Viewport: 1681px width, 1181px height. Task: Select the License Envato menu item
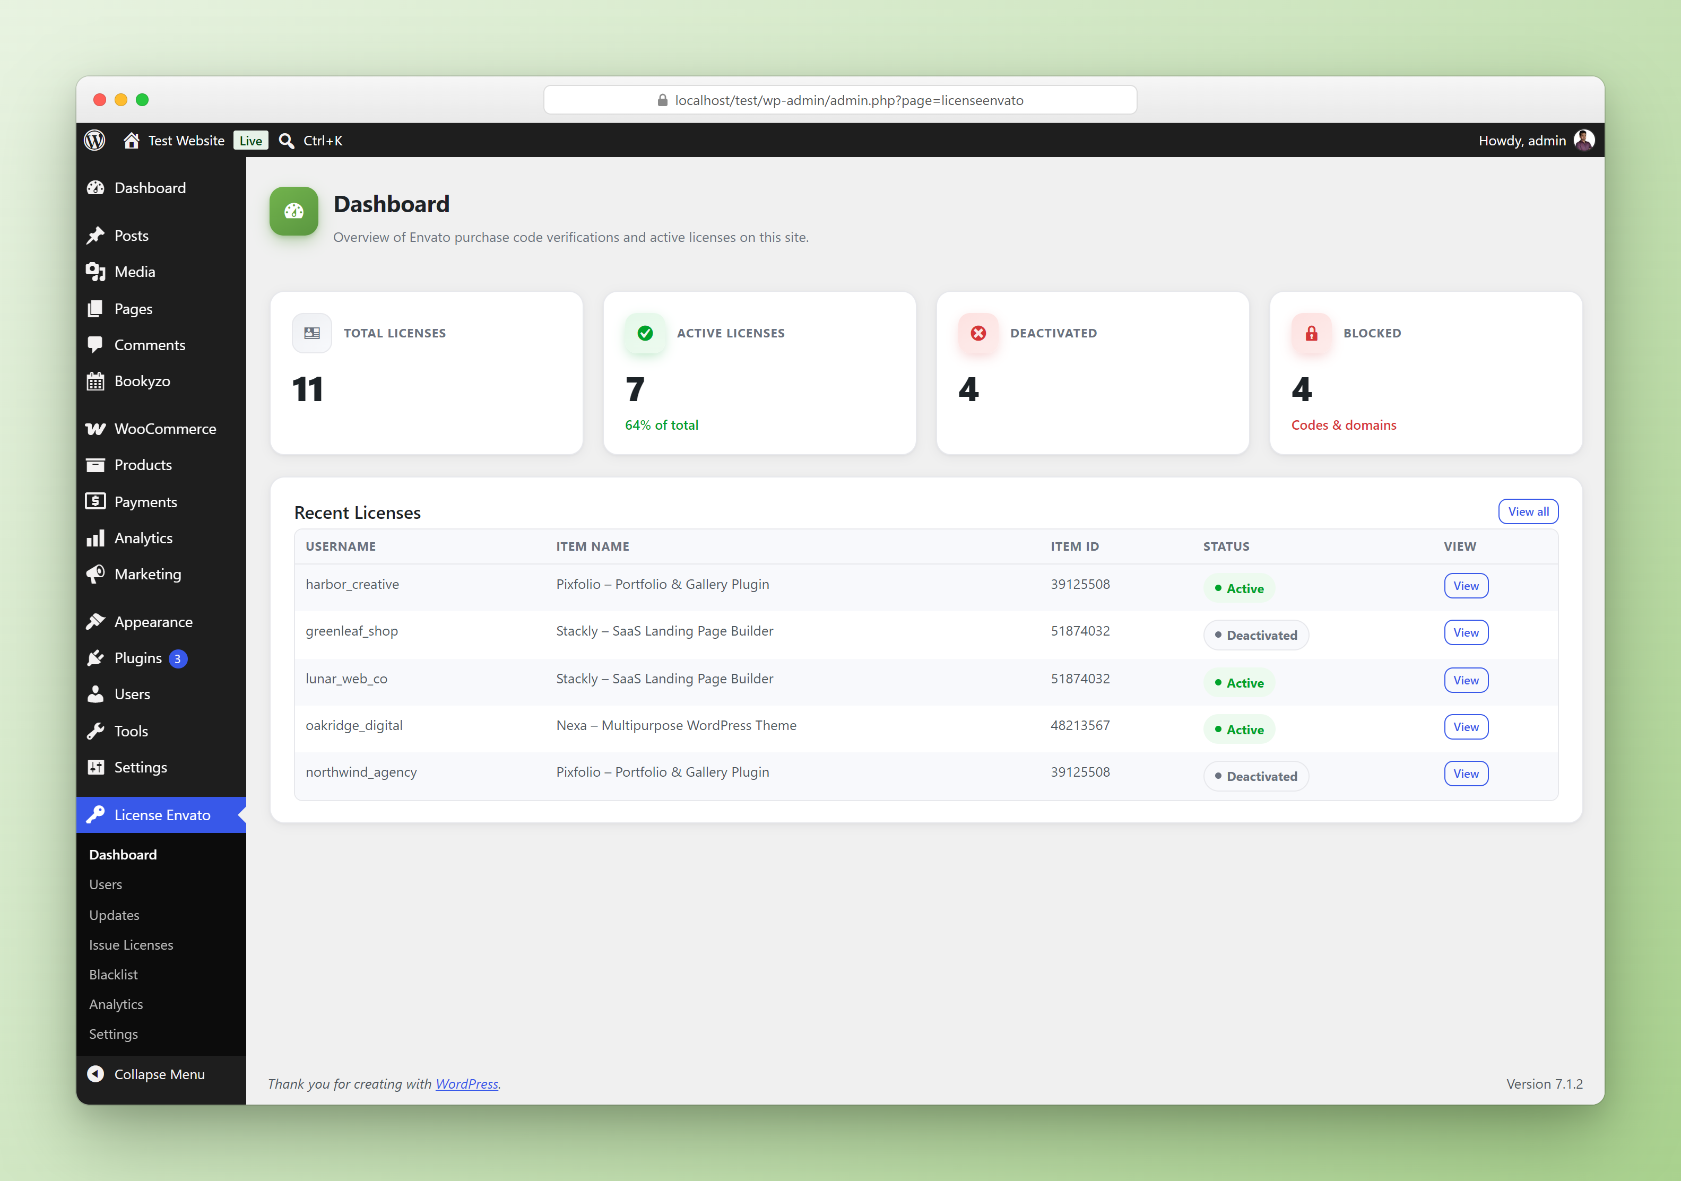(x=161, y=815)
